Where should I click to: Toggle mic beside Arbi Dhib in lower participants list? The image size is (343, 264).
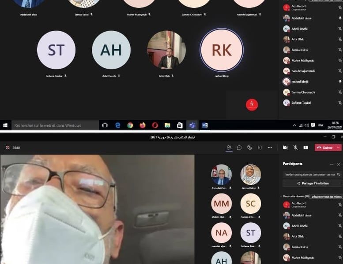[x=340, y=236]
